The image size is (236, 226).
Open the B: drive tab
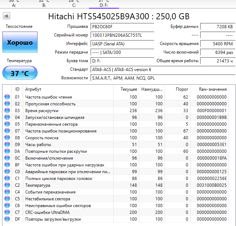(x=44, y=4)
